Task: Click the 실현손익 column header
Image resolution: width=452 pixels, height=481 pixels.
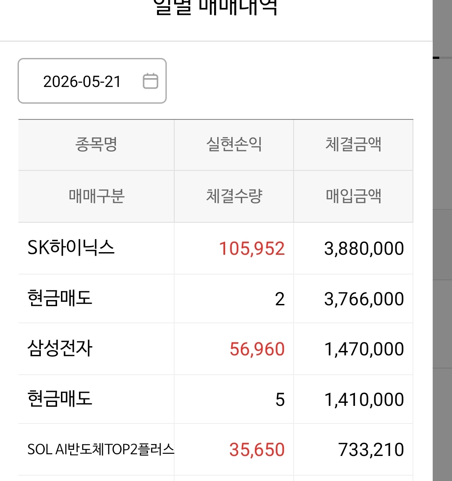Action: coord(234,145)
